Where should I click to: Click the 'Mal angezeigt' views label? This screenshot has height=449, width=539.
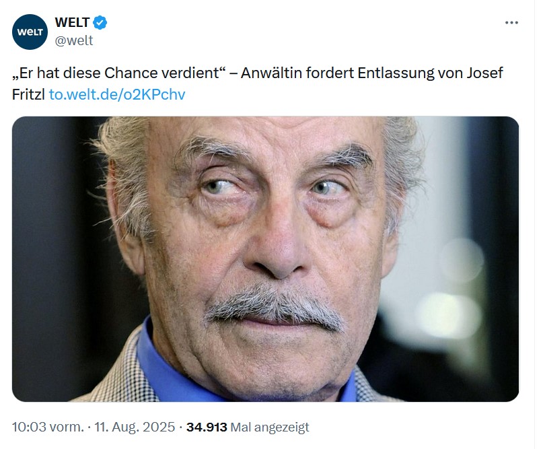269,427
